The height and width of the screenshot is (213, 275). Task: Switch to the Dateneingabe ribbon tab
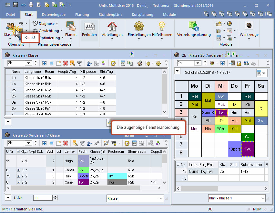54,15
